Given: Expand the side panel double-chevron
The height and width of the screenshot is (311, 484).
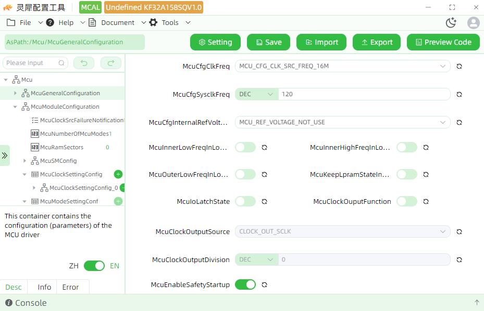Looking at the screenshot, I should 5,155.
